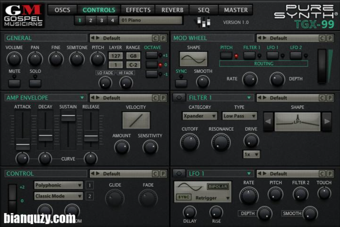This screenshot has width=340, height=227.
Task: Open the 1x drive multiplier dropdown
Action: (x=251, y=154)
